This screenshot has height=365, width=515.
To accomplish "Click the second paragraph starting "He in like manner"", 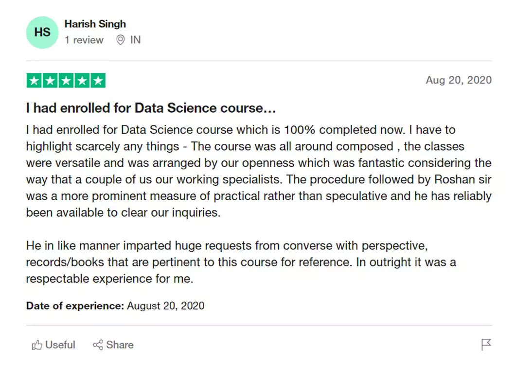I will coord(241,262).
